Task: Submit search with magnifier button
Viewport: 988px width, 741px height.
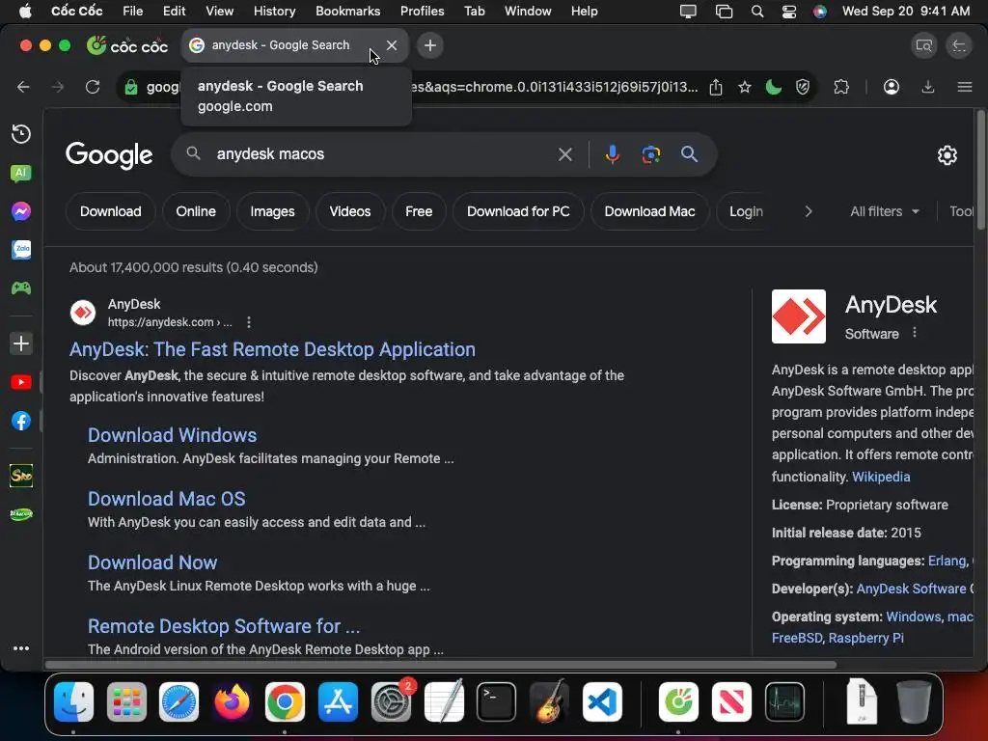Action: click(x=689, y=154)
